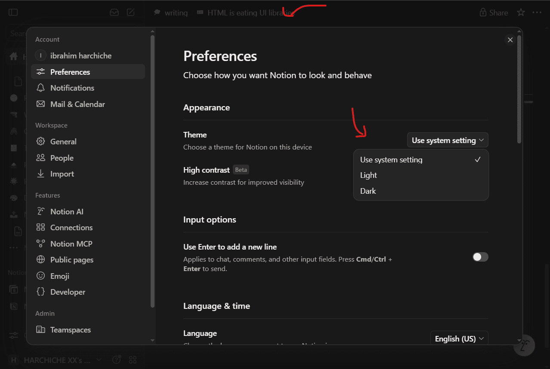Click the avatar for ibrahim harchiche
Viewport: 550px width, 369px height.
tap(40, 55)
